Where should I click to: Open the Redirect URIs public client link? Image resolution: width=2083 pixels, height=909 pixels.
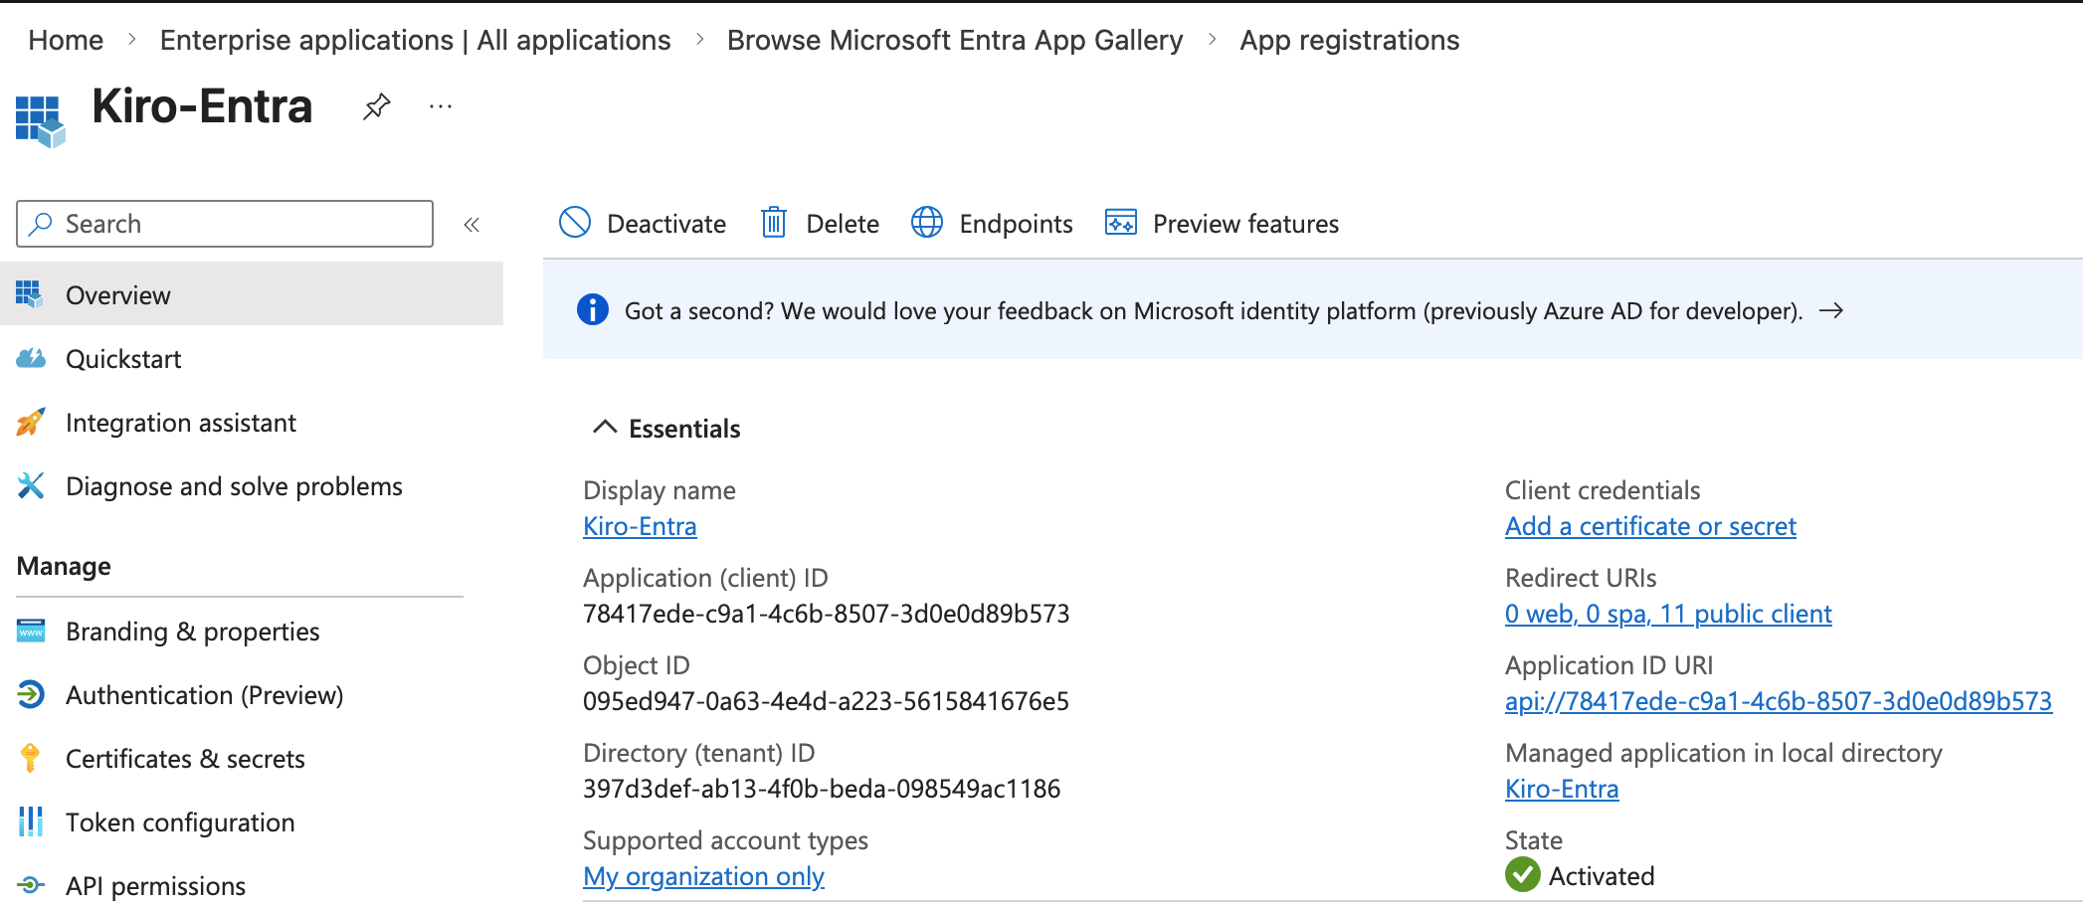1667,614
